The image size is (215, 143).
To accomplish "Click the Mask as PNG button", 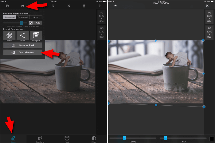I will 23,45.
